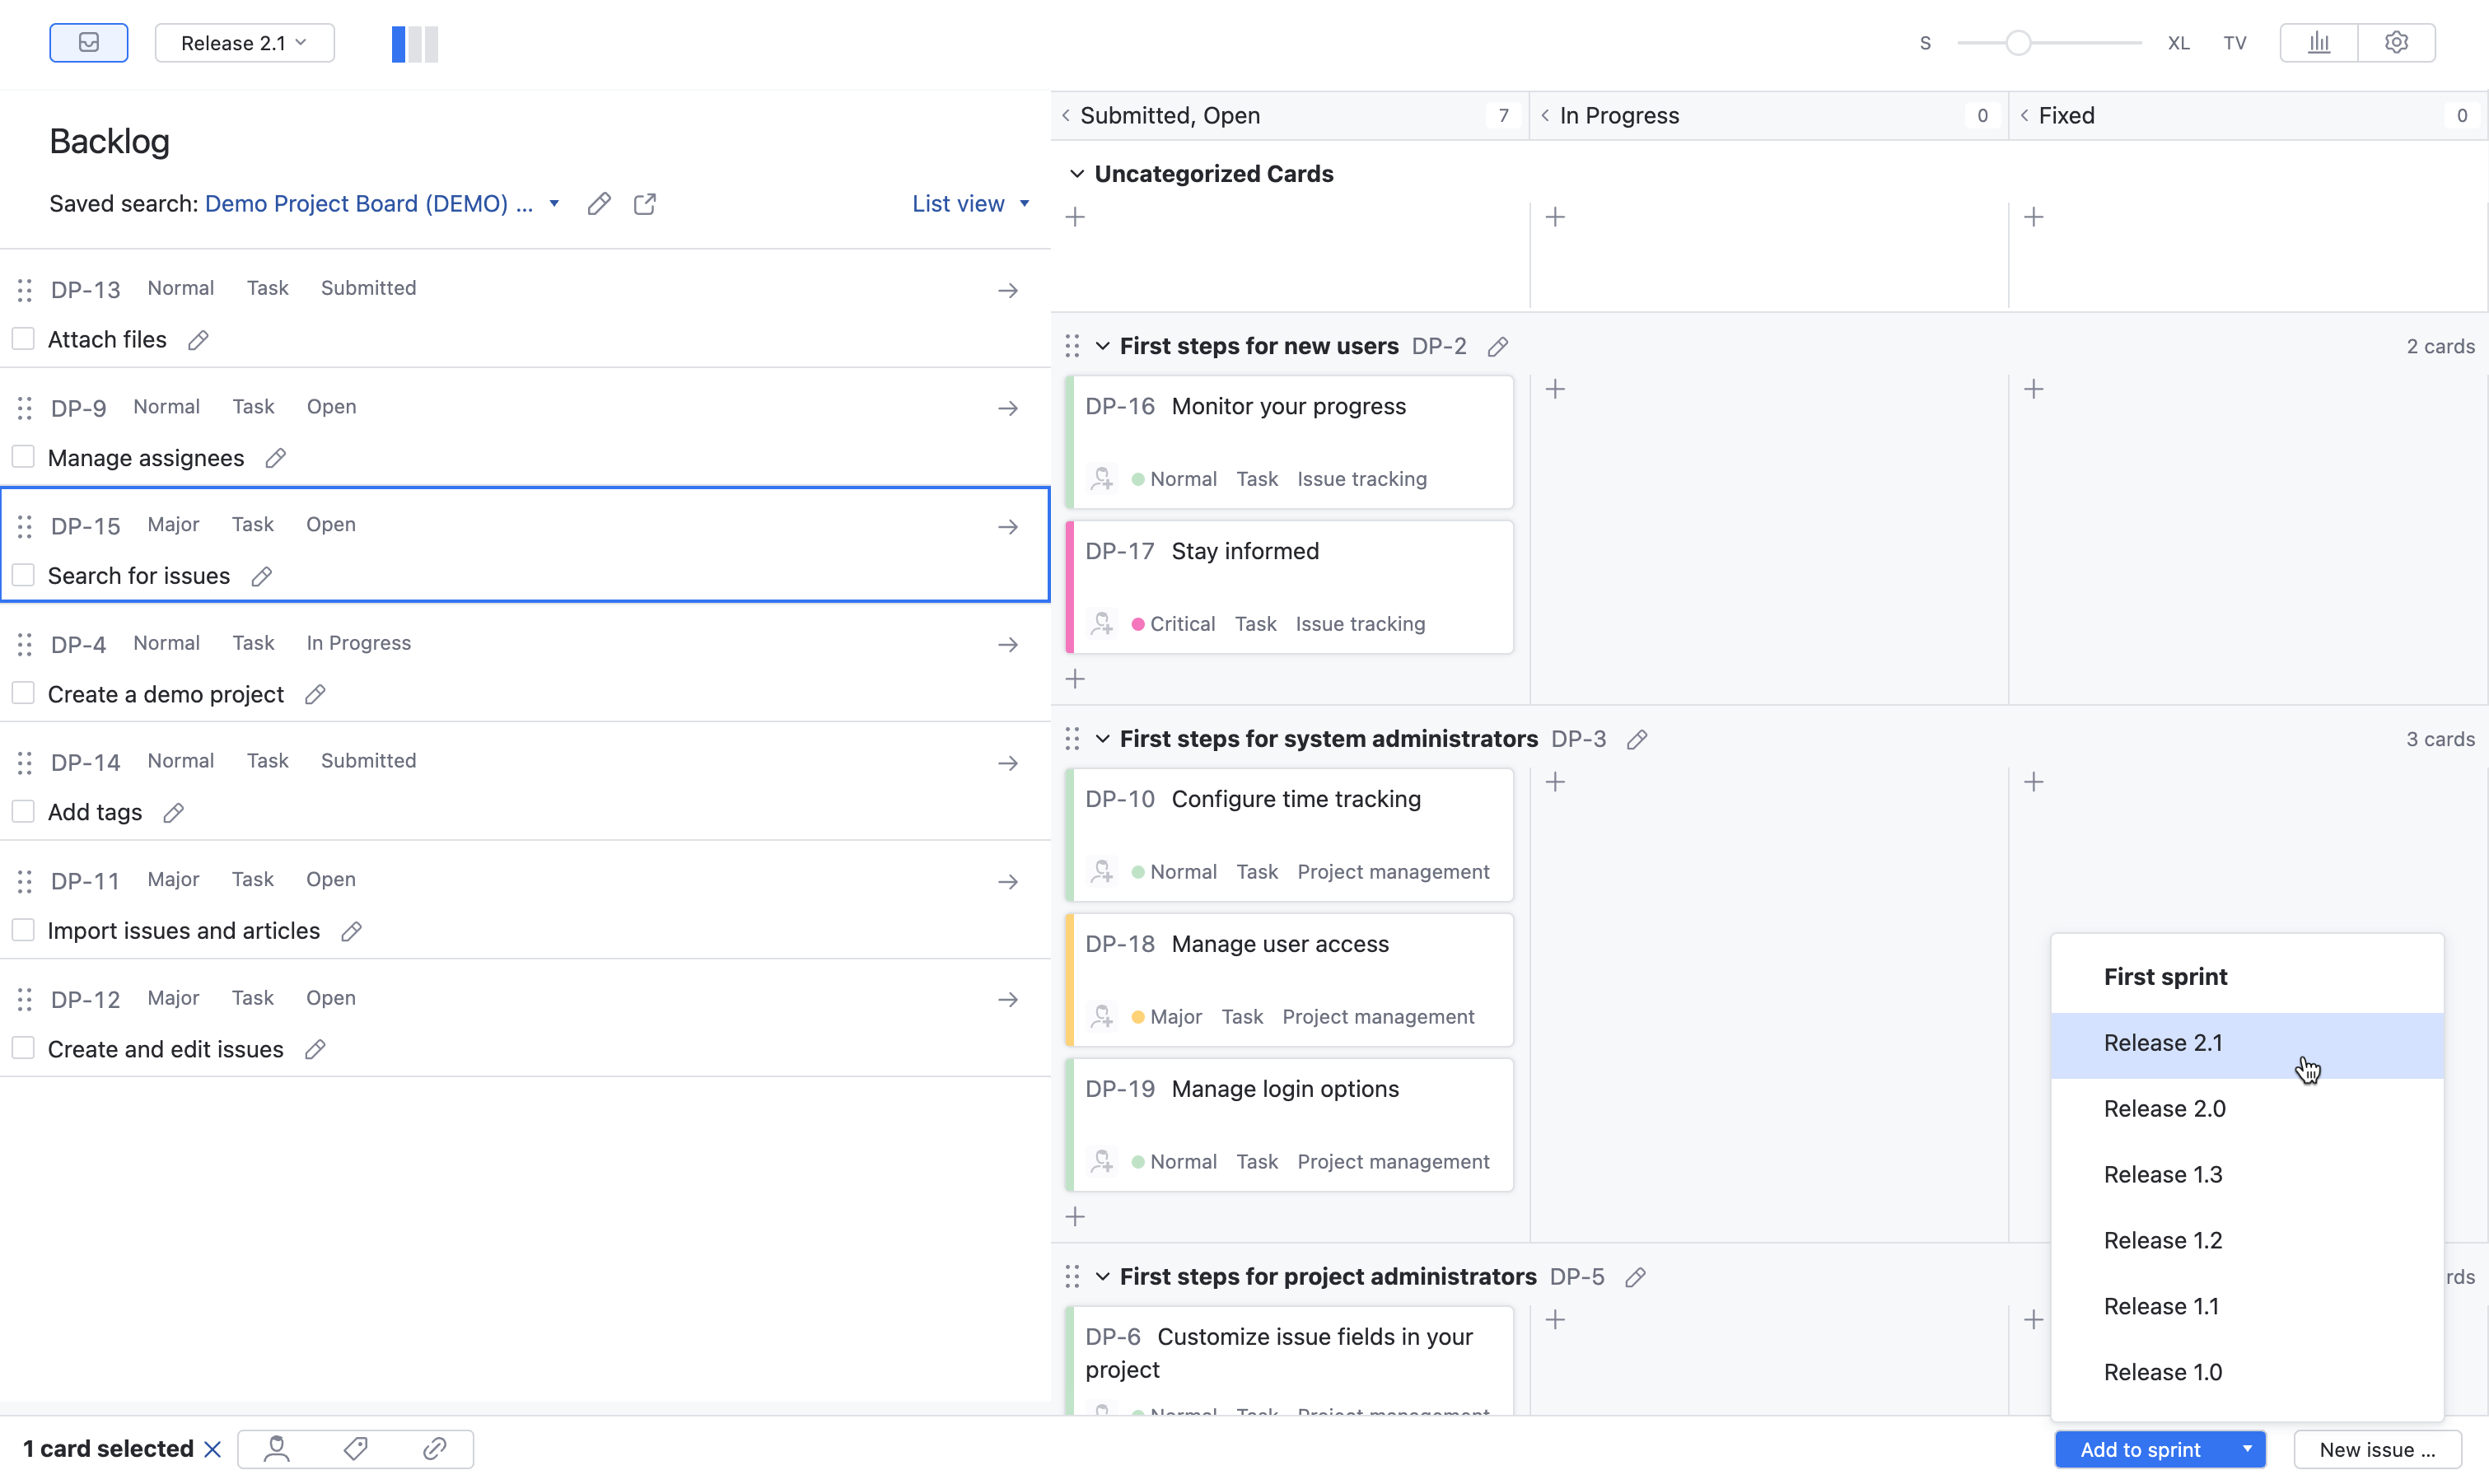Check the Attach files checkbox
Viewport: 2489px width, 1484px height.
(24, 338)
